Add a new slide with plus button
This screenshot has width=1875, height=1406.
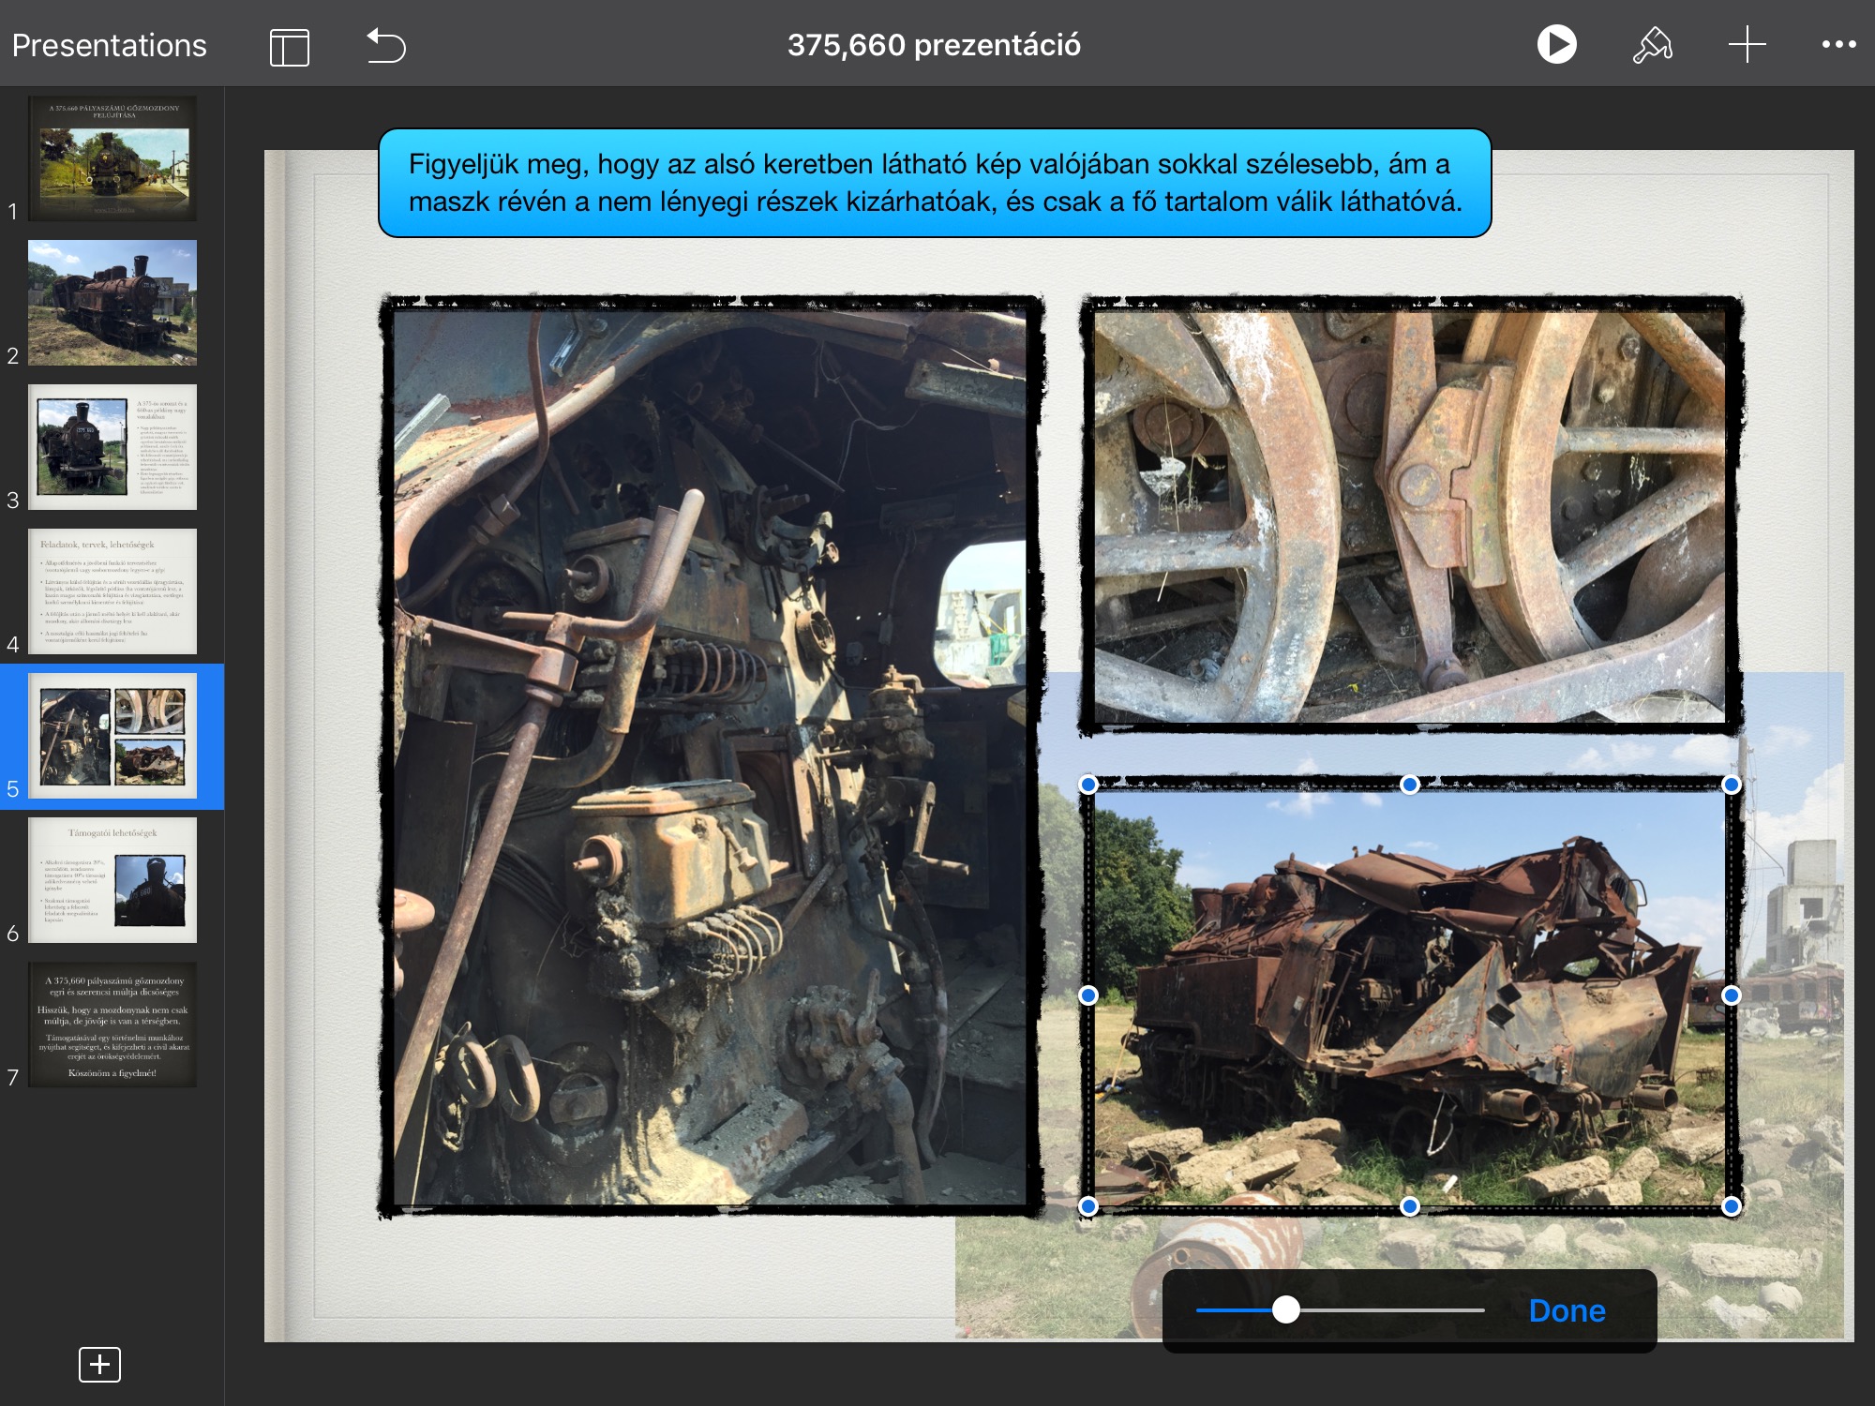(x=99, y=1364)
